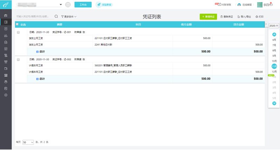The height and width of the screenshot is (150, 280).
Task: Click the 删除凭证 button
Action: (227, 16)
